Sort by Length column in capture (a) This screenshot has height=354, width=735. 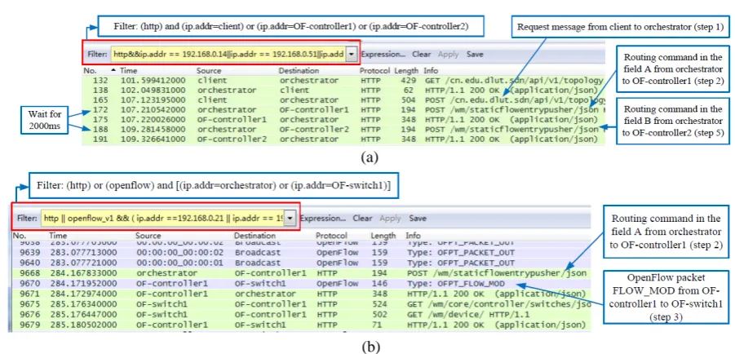click(406, 71)
